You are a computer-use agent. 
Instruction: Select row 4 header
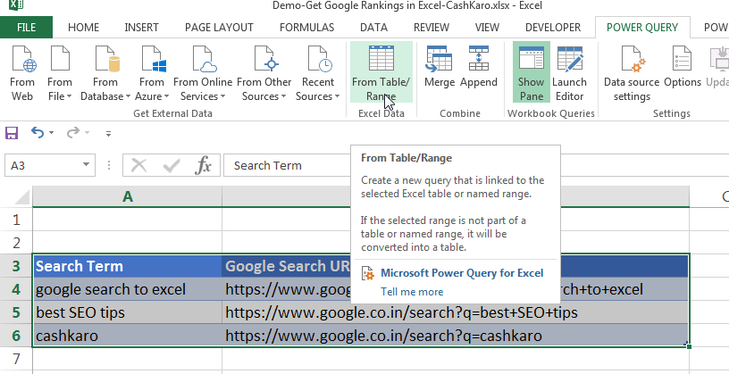coord(16,289)
